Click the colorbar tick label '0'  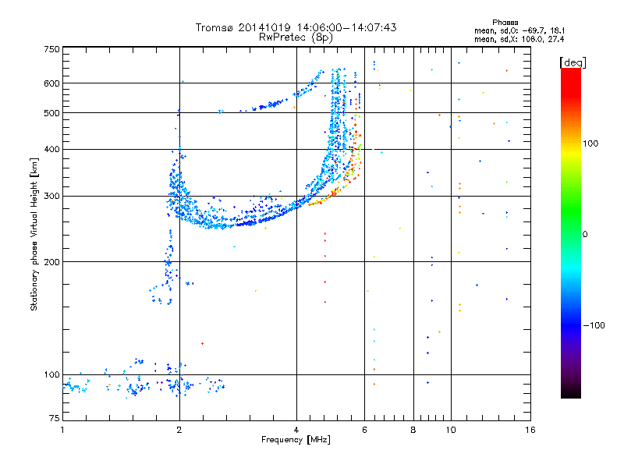(x=585, y=234)
